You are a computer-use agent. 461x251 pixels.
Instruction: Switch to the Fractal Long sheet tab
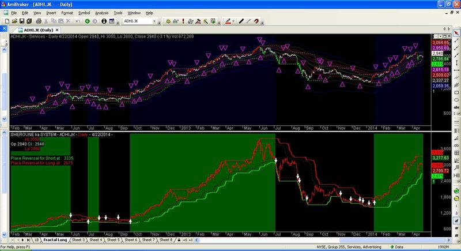point(55,240)
